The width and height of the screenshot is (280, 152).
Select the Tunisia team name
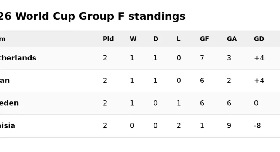point(8,126)
